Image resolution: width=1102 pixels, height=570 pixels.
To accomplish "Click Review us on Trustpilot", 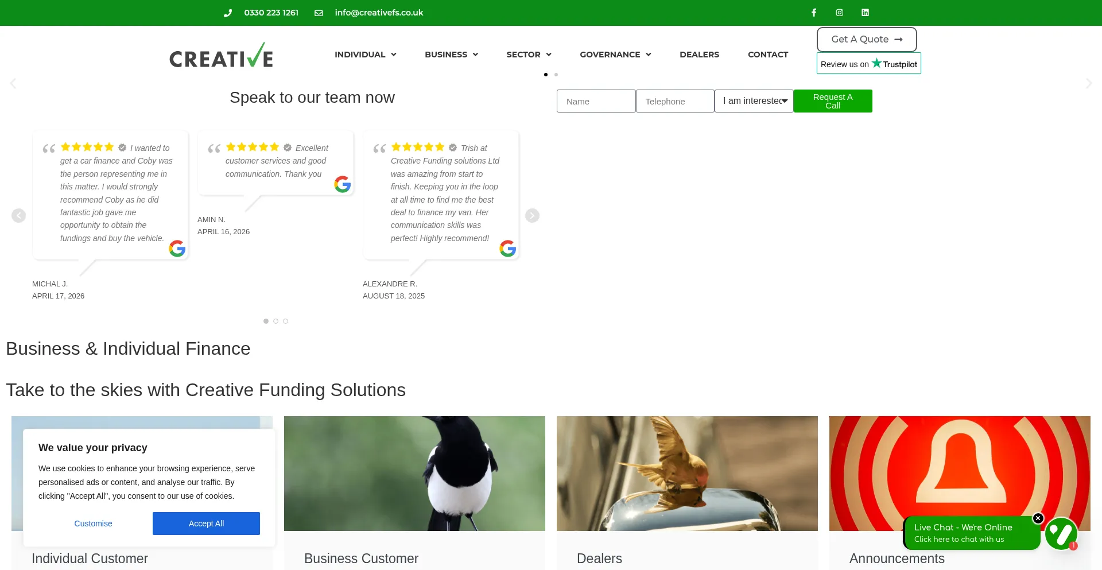I will [869, 64].
